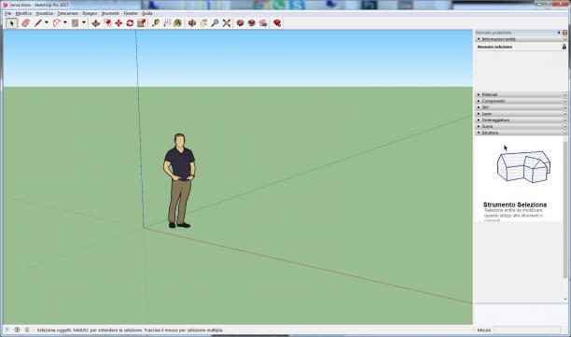Open Chrome from the taskbar
The width and height of the screenshot is (571, 337).
(x=260, y=5)
